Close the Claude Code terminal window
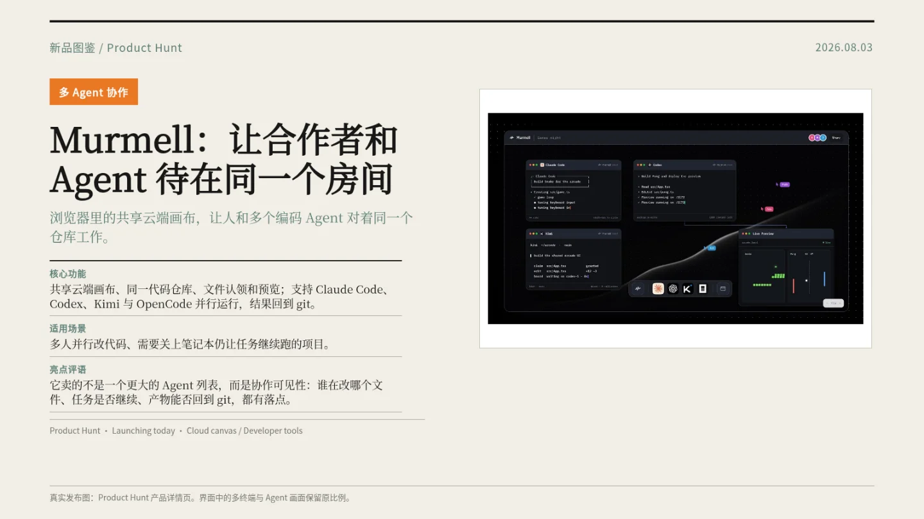 [531, 165]
